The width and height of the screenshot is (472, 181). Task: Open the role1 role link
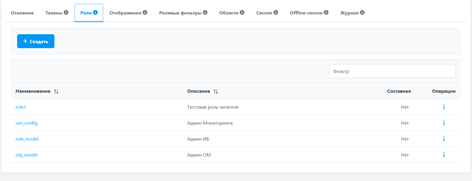21,107
